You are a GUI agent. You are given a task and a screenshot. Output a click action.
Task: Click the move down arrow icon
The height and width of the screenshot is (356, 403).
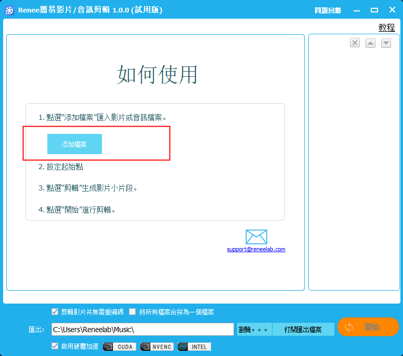pyautogui.click(x=386, y=43)
